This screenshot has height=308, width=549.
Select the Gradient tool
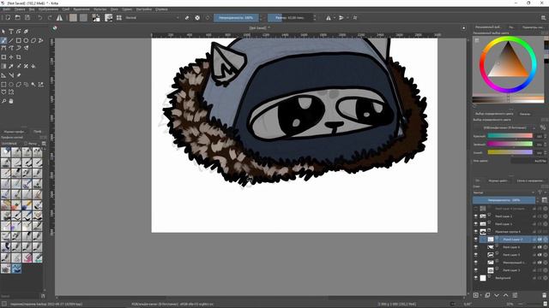3,66
